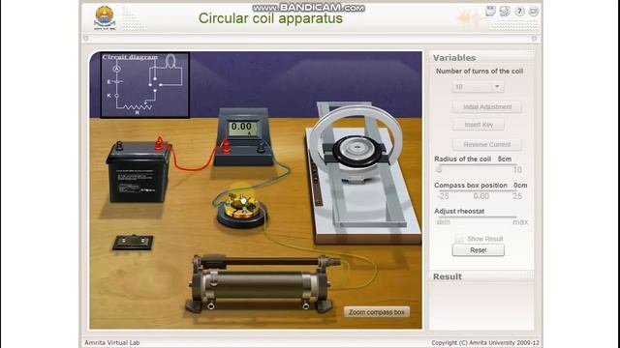The width and height of the screenshot is (620, 348).
Task: Click the Initial Adjustment button
Action: point(486,107)
